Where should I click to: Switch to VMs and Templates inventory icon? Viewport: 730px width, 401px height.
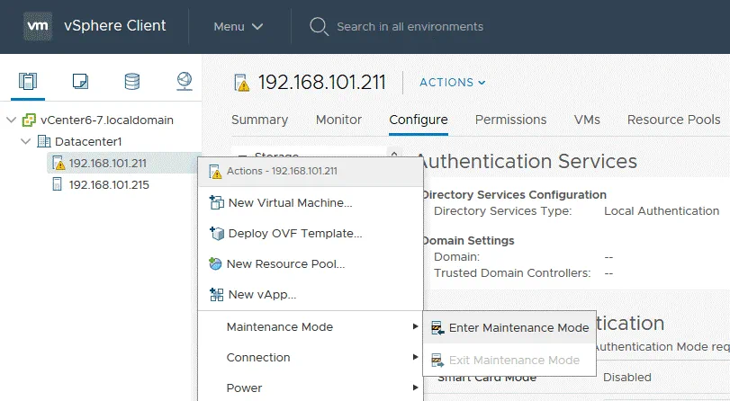(x=80, y=82)
